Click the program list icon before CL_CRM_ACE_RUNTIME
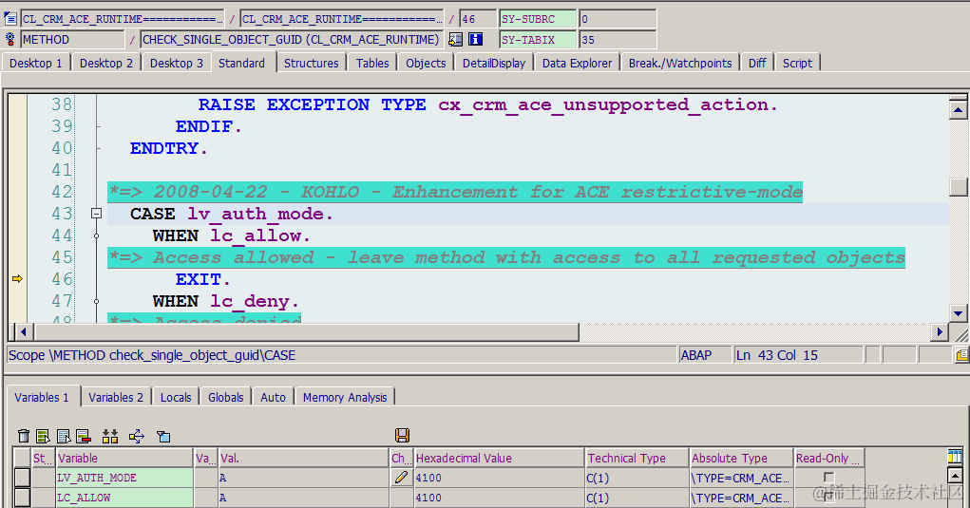This screenshot has height=508, width=970. click(10, 19)
